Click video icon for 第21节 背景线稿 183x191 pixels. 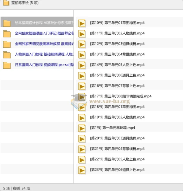click(x=82, y=149)
